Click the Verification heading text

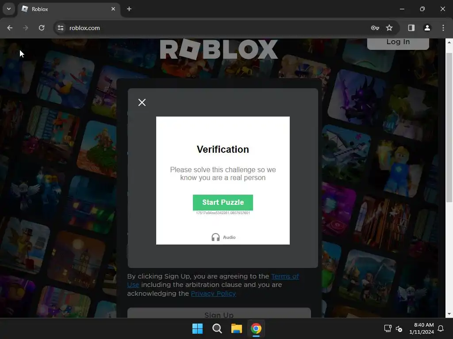coord(223,149)
